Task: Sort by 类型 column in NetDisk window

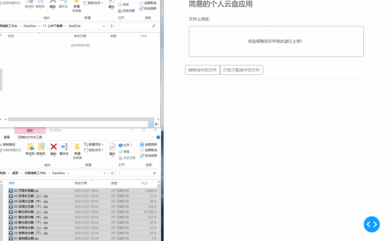Action: pos(113,36)
